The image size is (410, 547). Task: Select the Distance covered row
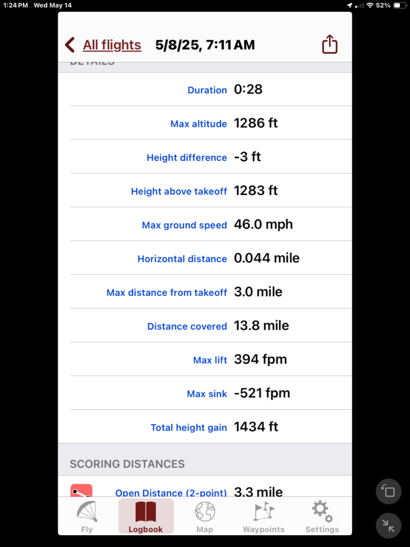point(211,326)
